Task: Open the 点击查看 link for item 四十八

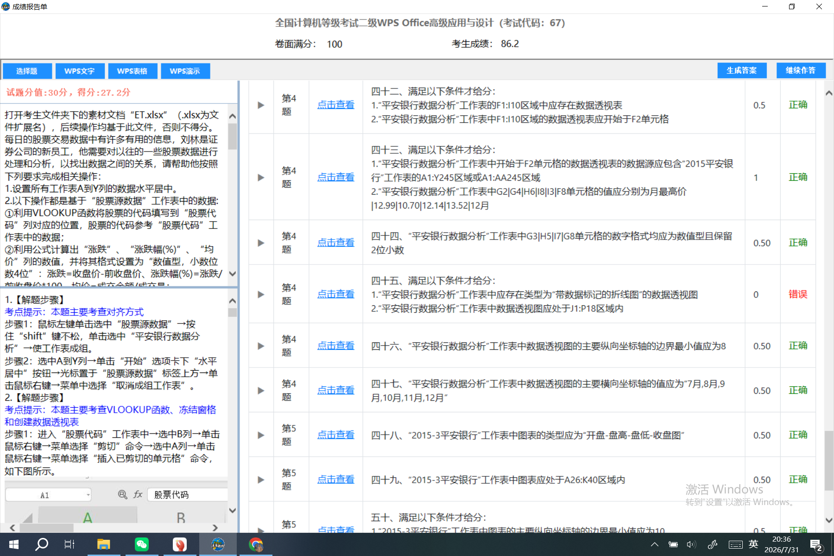Action: click(x=336, y=435)
